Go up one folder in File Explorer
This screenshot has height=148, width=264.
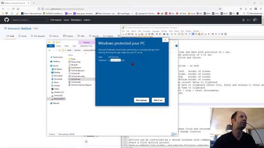coord(59,50)
